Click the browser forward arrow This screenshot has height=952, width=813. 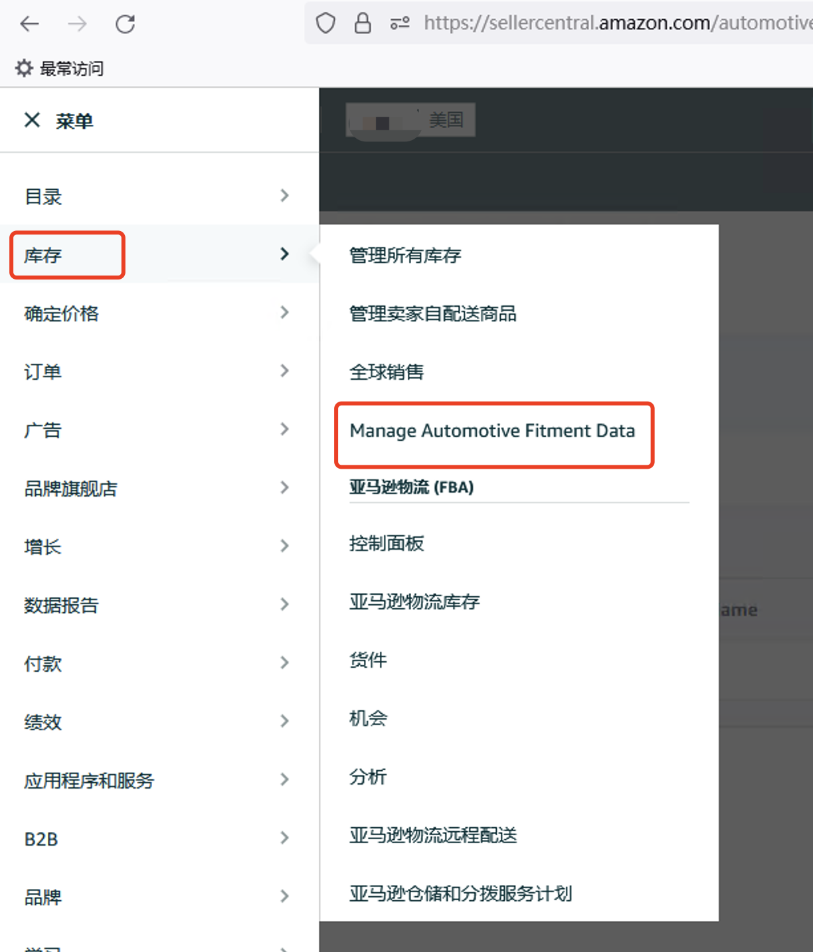point(77,25)
